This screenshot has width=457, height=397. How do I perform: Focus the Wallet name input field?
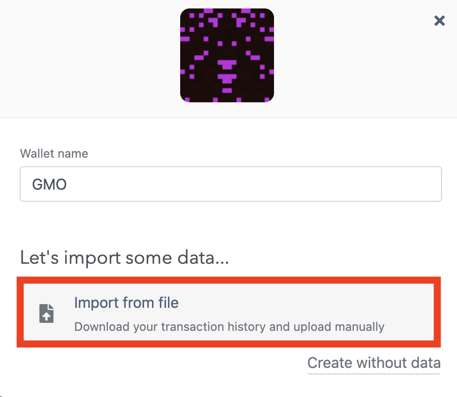coord(231,184)
